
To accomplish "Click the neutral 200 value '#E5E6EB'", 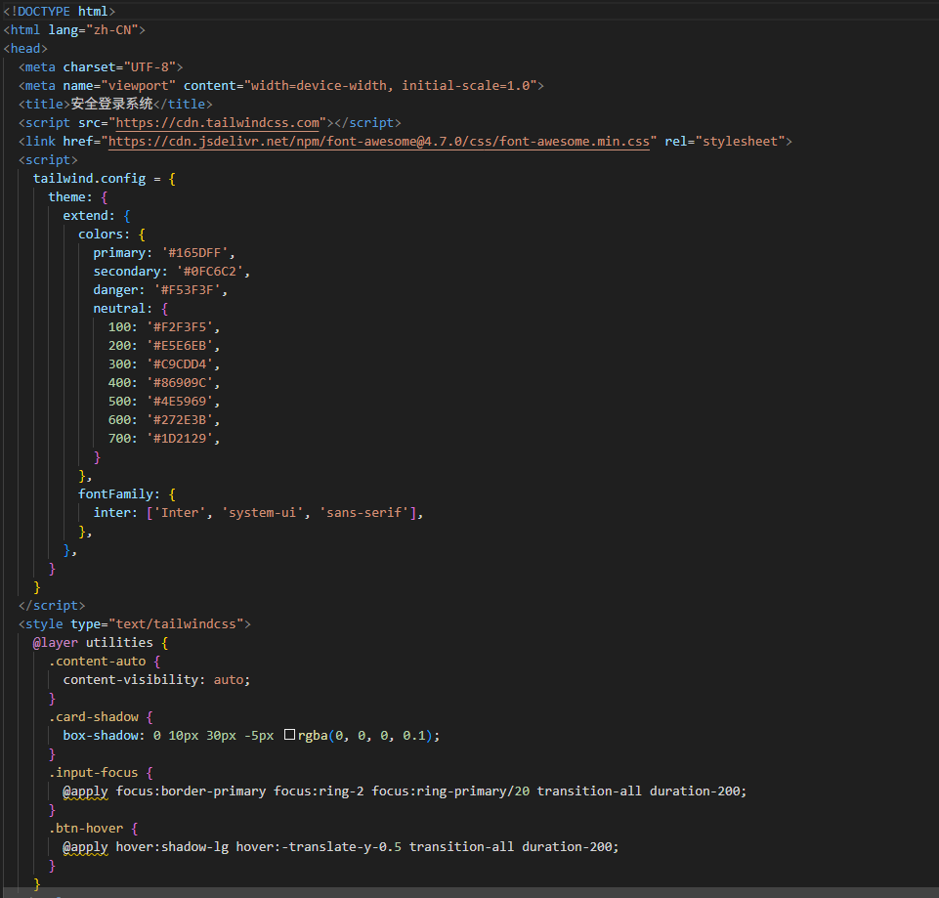I will [180, 346].
